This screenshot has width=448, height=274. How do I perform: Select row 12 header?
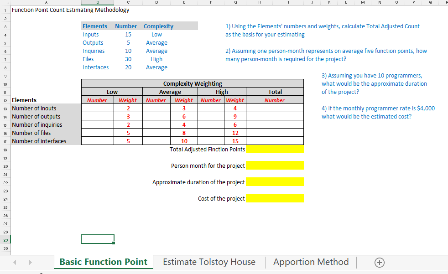point(5,100)
